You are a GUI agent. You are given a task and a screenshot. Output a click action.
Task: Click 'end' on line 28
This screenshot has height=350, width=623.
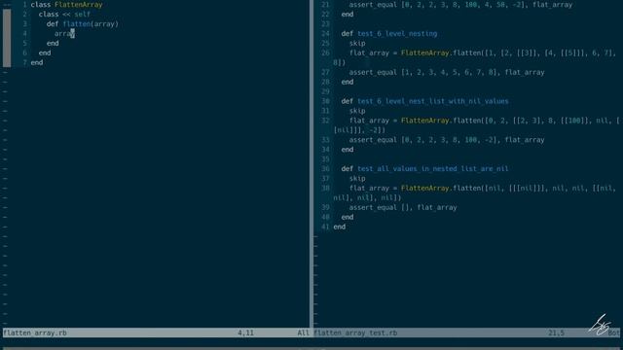pos(348,82)
